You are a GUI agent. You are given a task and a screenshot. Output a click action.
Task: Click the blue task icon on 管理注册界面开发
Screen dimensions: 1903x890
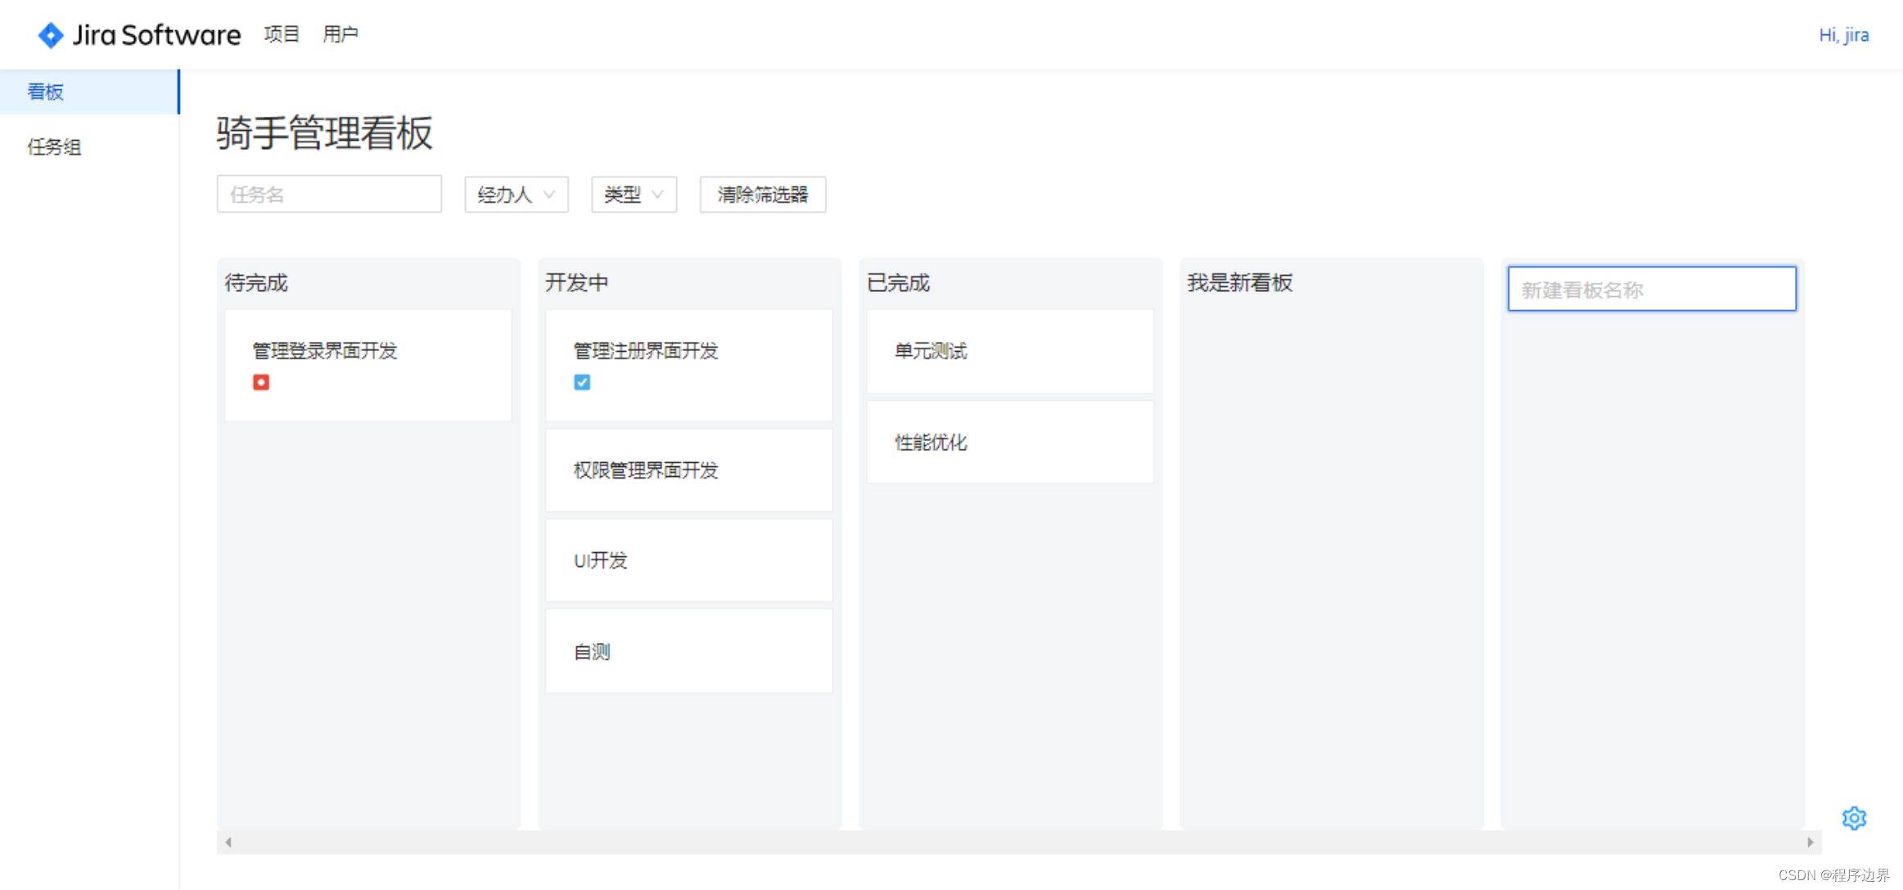click(582, 382)
